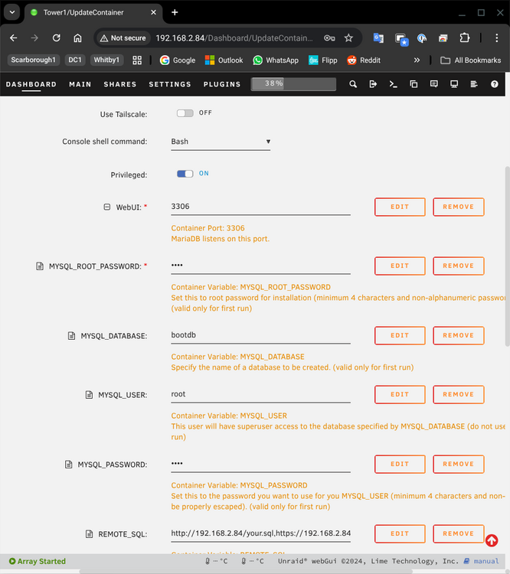Open a new browser tab
The height and width of the screenshot is (574, 510).
[x=175, y=12]
